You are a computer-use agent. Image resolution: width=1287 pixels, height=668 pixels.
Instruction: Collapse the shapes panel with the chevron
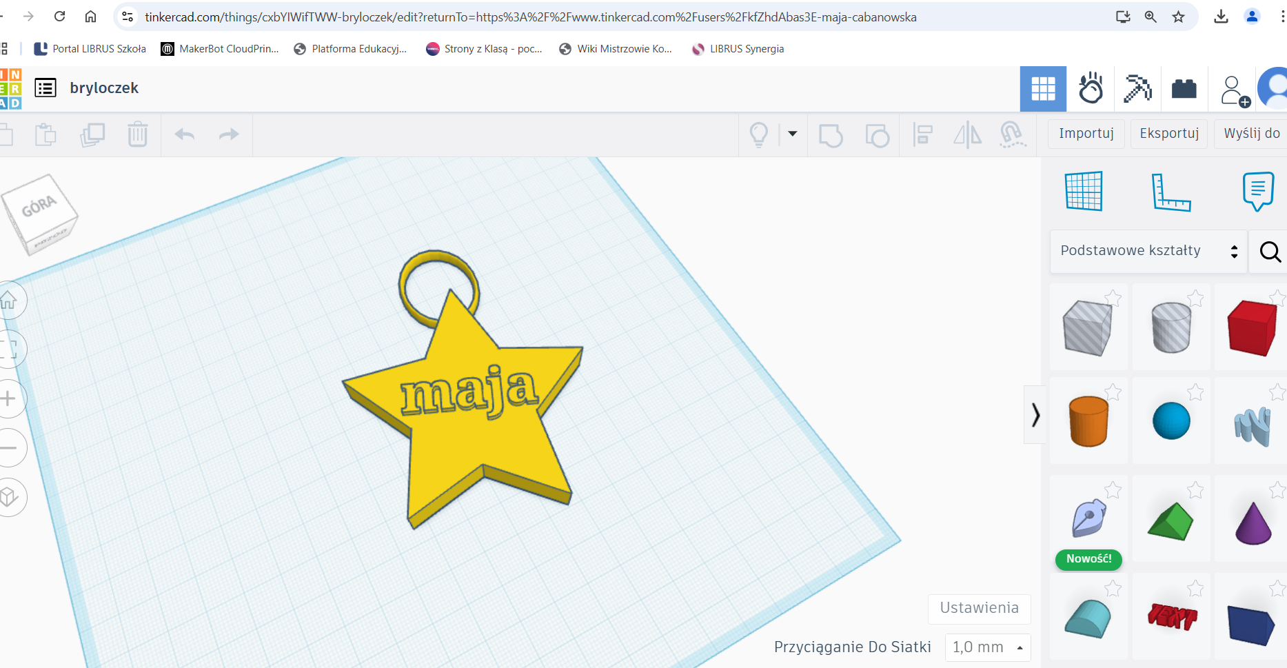[x=1035, y=414]
